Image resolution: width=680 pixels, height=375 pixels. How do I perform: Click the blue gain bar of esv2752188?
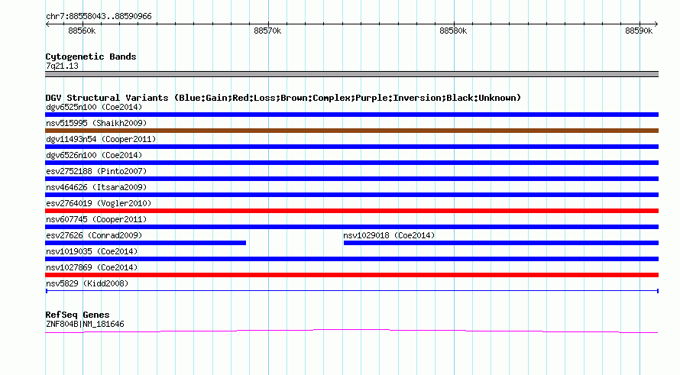(x=351, y=179)
